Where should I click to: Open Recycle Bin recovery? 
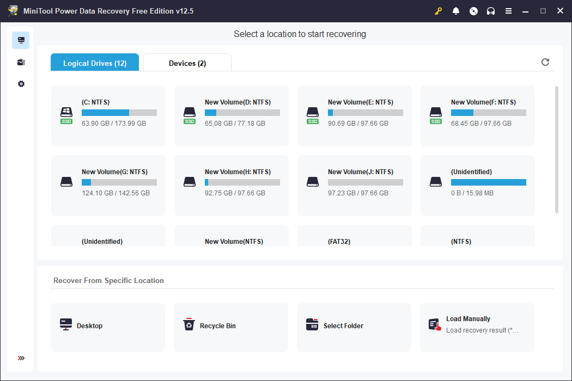(230, 327)
